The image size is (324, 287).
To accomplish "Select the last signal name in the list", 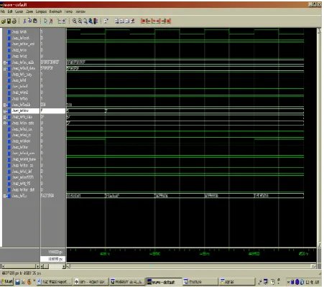I will (x=19, y=196).
